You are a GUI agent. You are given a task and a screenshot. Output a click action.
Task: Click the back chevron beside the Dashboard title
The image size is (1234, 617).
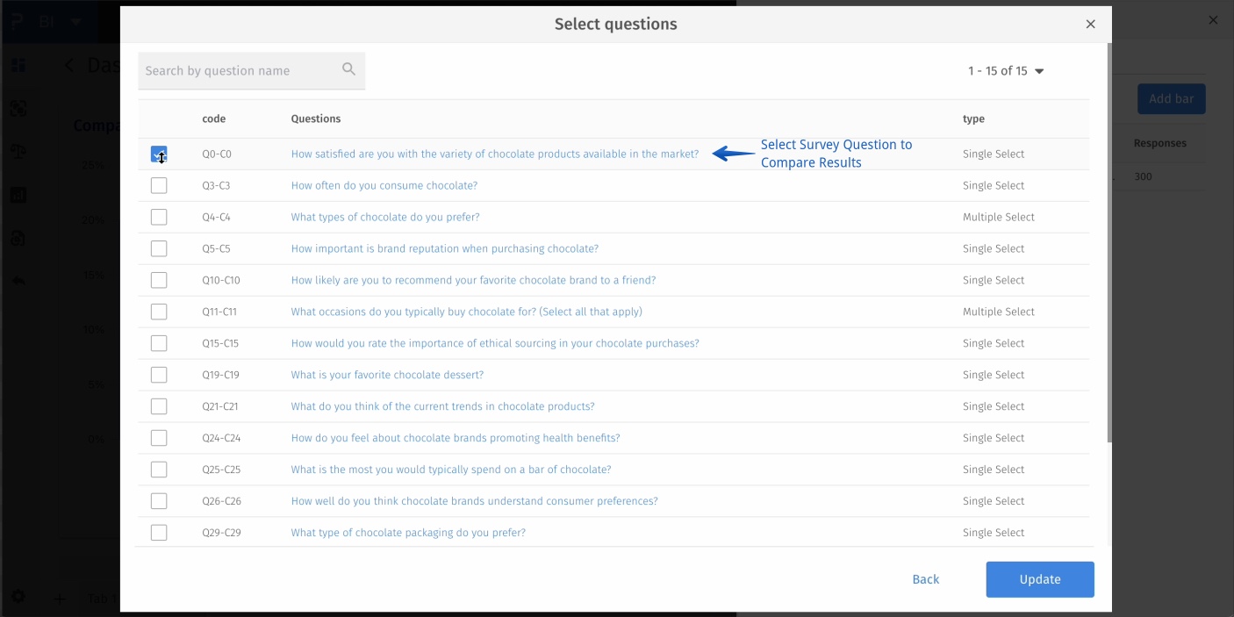[x=69, y=65]
